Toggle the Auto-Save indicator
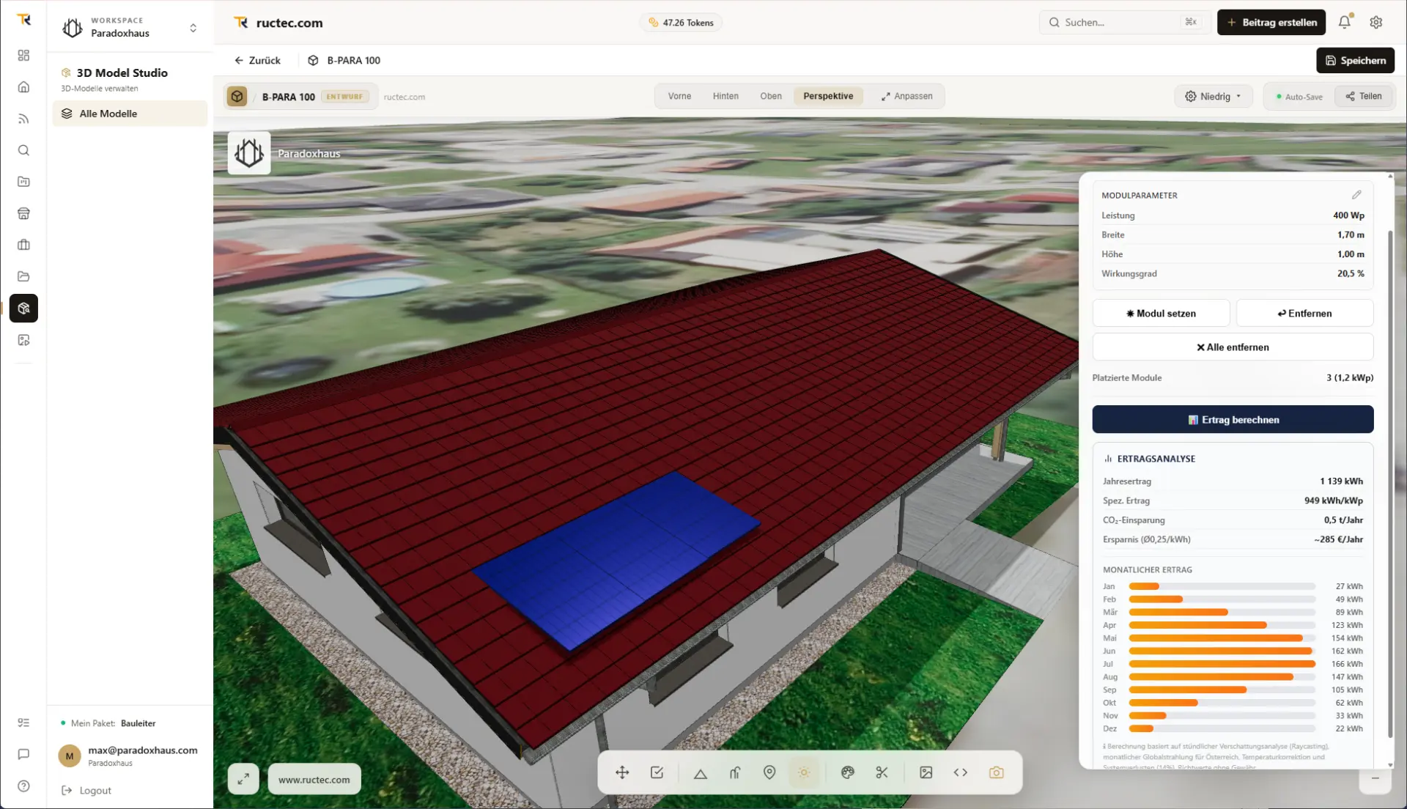This screenshot has height=809, width=1407. coord(1299,96)
